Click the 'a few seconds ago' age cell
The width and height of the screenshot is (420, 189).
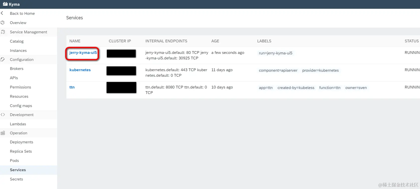228,53
